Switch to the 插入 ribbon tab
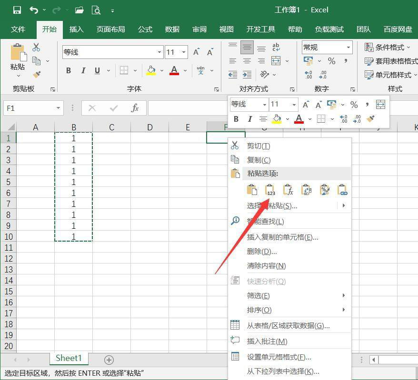This screenshot has height=380, width=418. click(77, 29)
